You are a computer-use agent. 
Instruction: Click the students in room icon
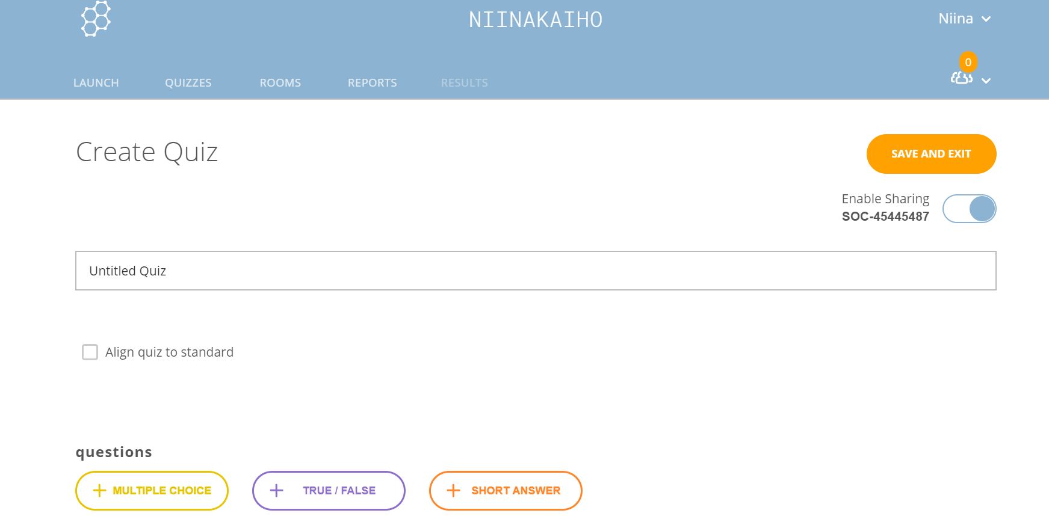pyautogui.click(x=961, y=79)
